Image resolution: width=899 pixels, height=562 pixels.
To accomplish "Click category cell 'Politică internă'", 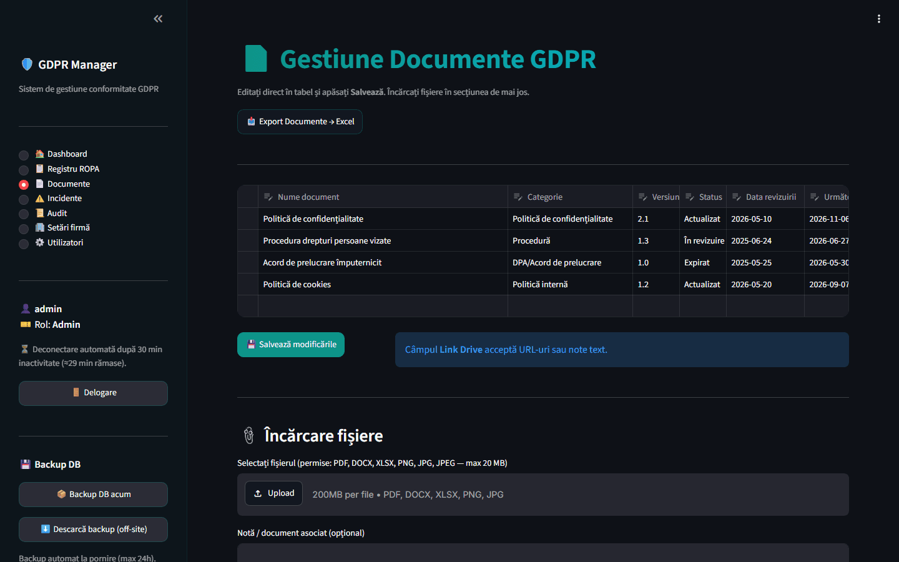I will pos(570,284).
